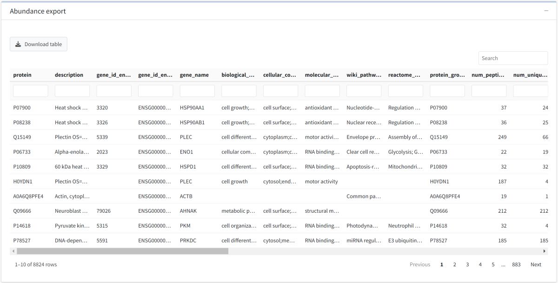Click gene name ENO1
558x283 pixels.
[186, 152]
